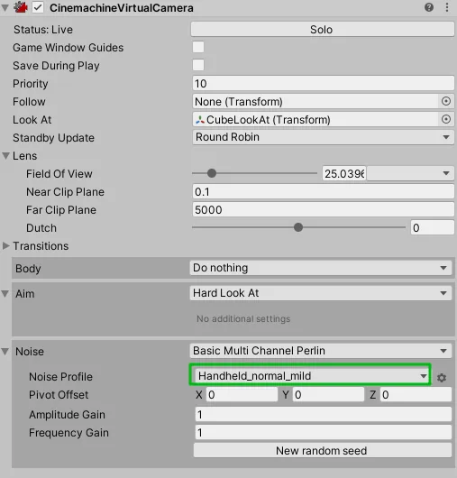Click the Priority input field

[324, 83]
